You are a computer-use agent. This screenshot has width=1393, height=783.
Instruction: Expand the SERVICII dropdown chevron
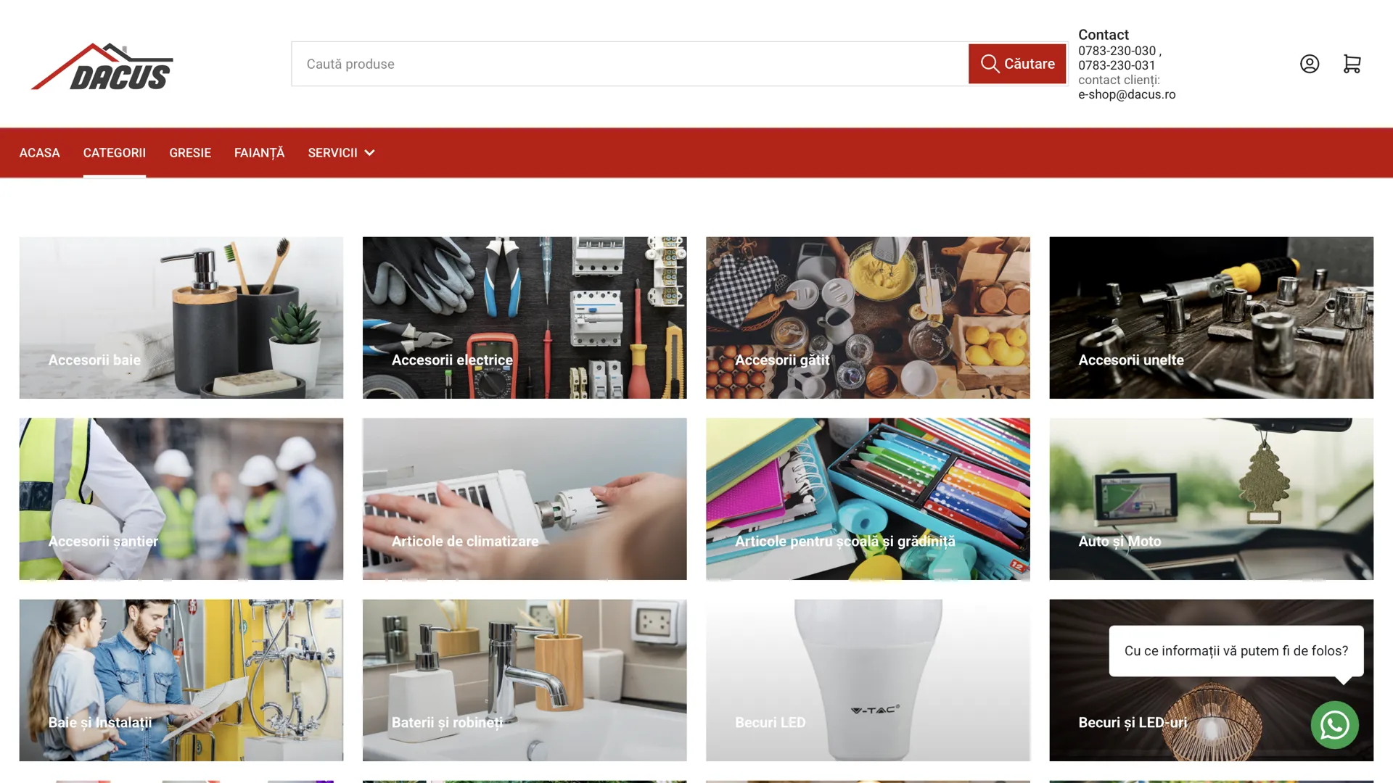point(369,153)
